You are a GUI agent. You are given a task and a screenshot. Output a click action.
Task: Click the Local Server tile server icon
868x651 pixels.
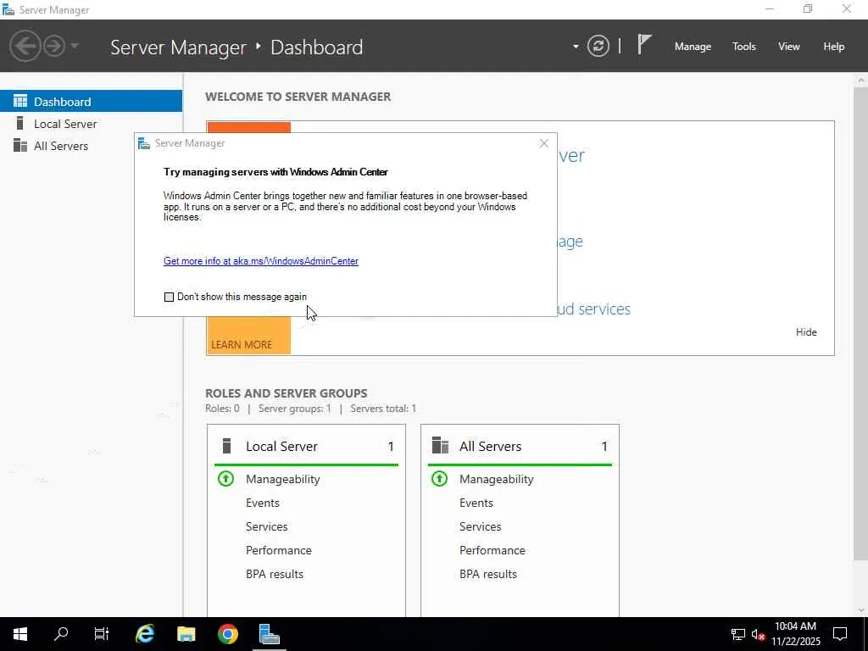click(x=225, y=446)
